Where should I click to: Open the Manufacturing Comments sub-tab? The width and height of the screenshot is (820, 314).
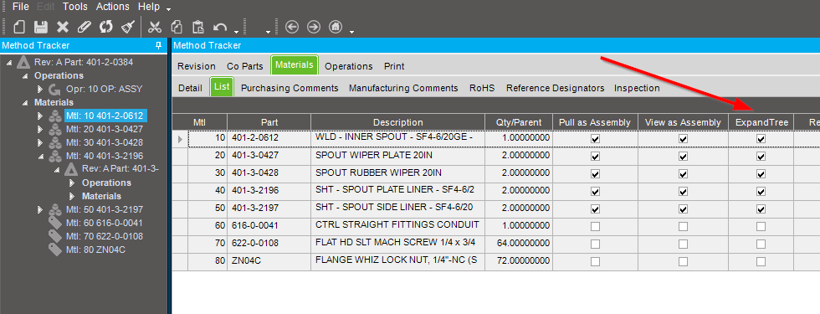click(x=403, y=89)
